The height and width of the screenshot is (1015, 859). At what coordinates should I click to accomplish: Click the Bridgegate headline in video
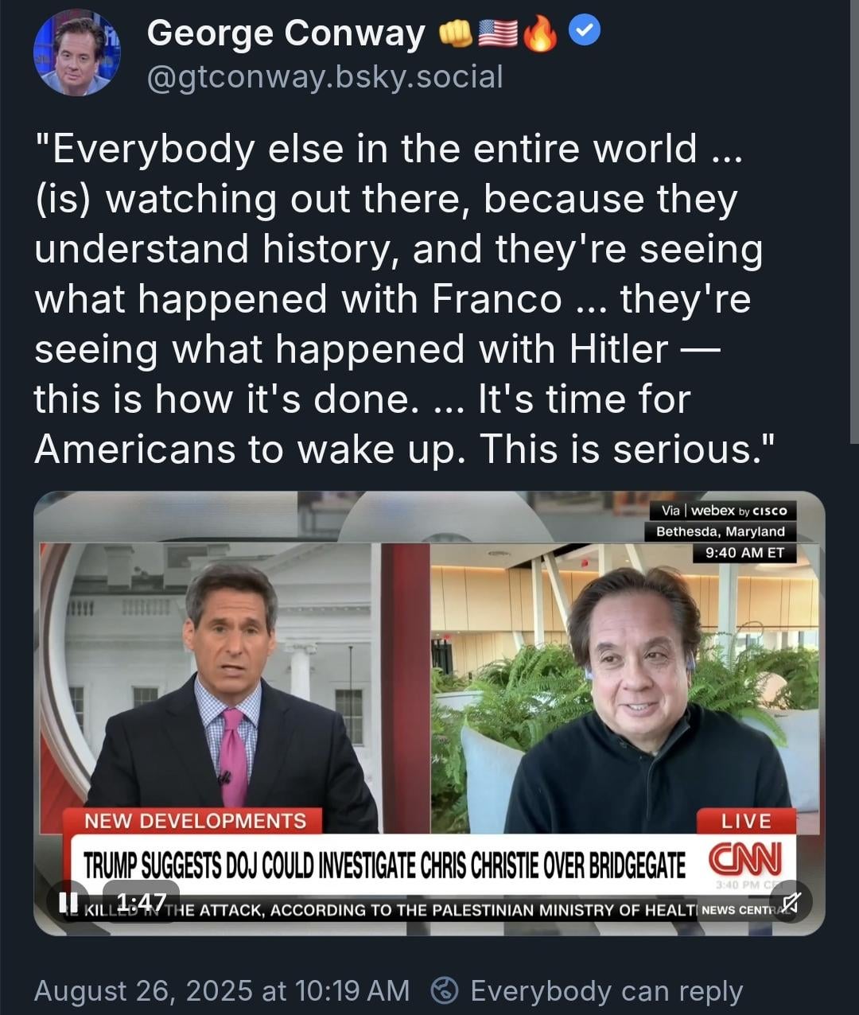coord(384,865)
